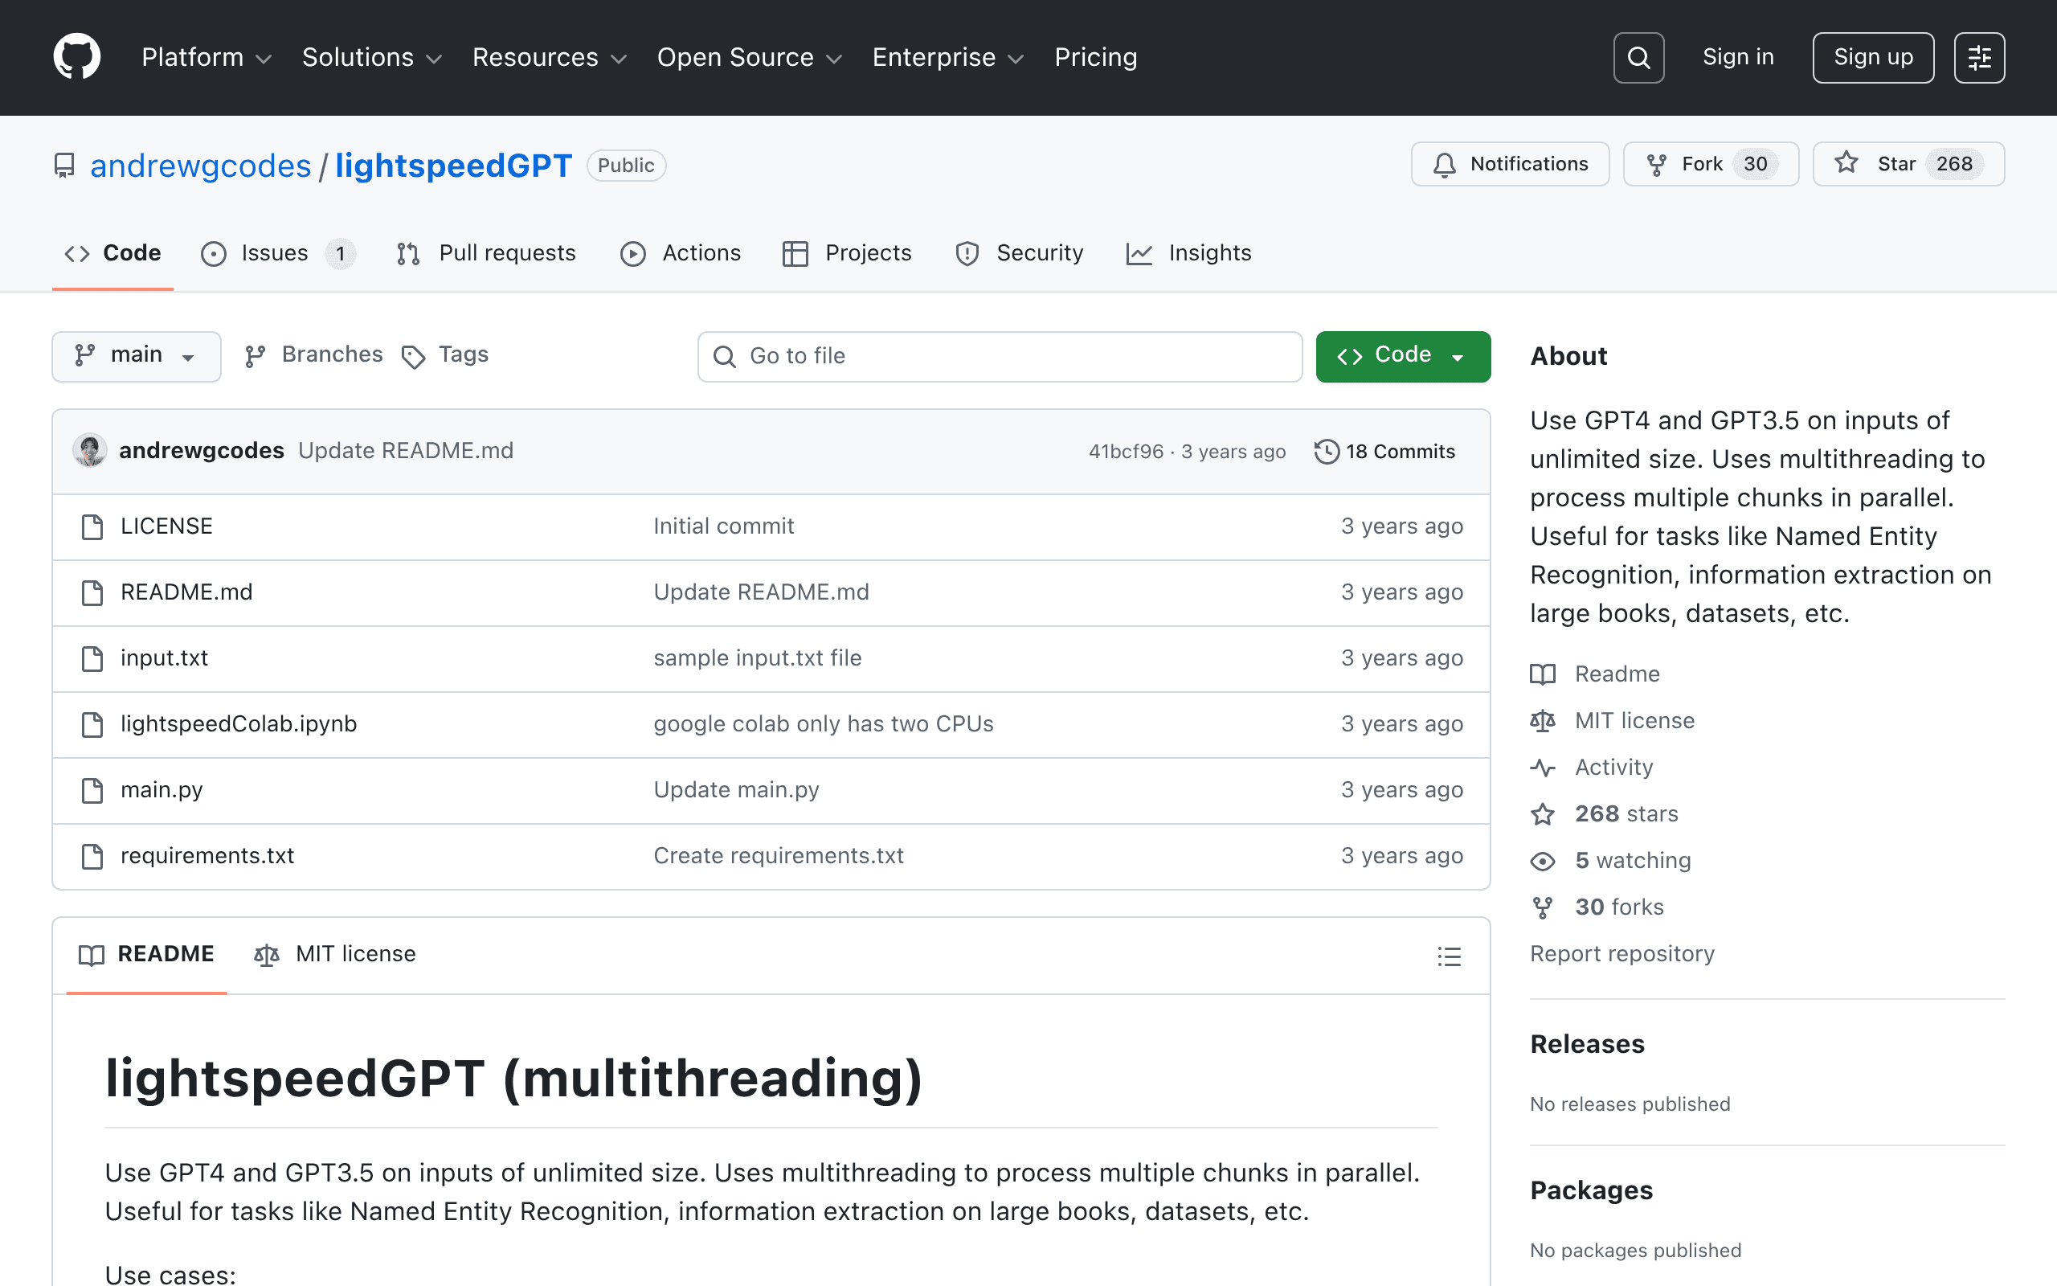Click the Star count 268 badge

[1954, 164]
